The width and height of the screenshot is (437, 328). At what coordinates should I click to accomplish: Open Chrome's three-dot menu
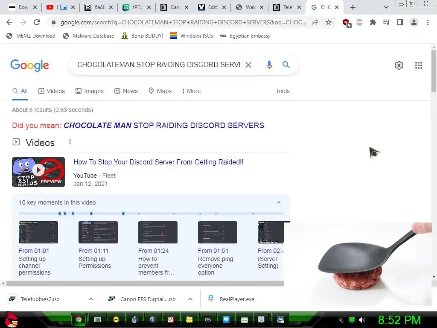[428, 22]
